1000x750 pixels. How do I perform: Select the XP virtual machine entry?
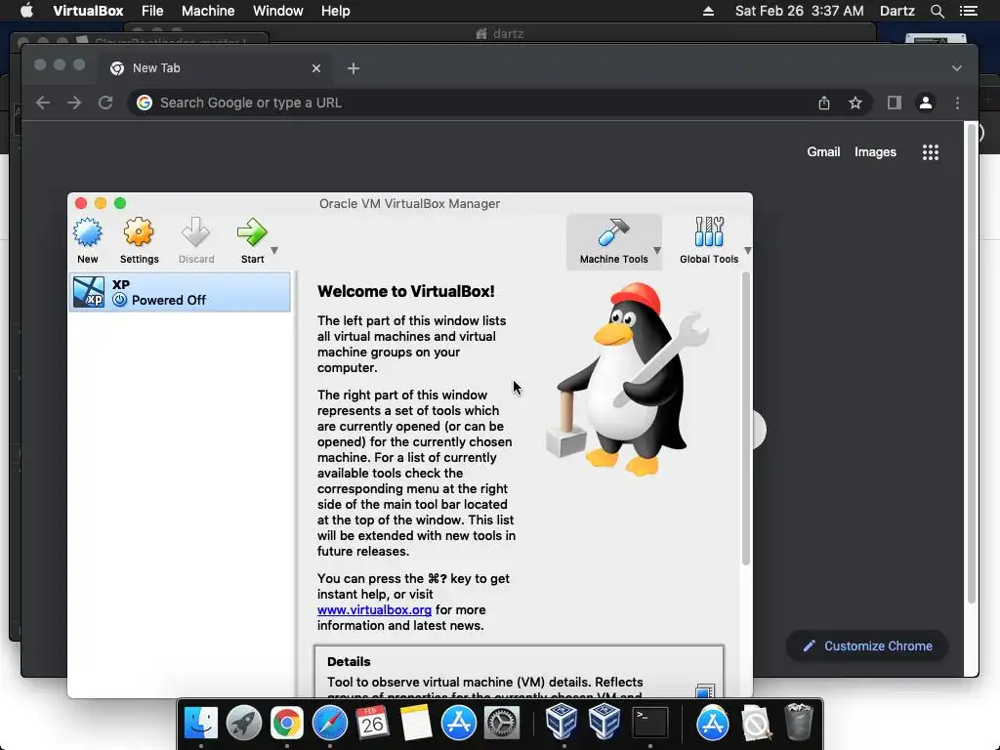click(180, 292)
